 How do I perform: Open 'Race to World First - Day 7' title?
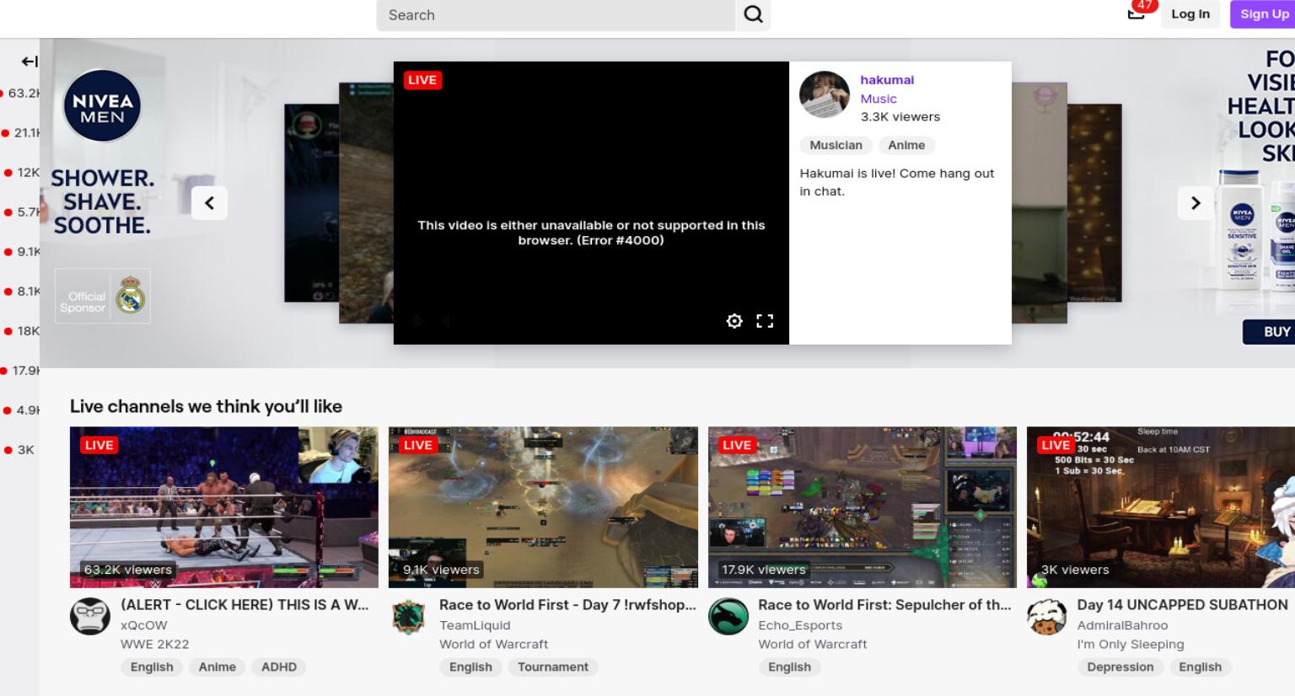tap(567, 605)
